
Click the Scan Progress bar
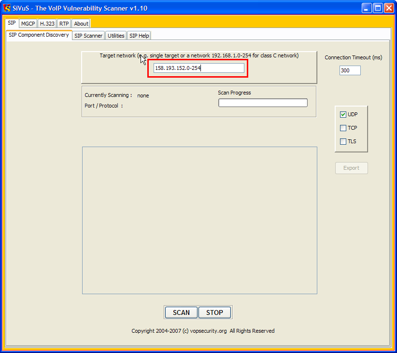(x=263, y=103)
